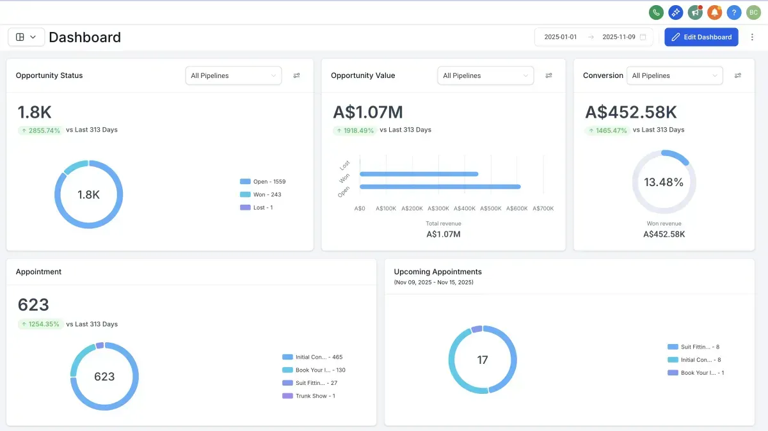Toggle the Trunk Show legend entry
Viewport: 768px width, 431px height.
(308, 396)
